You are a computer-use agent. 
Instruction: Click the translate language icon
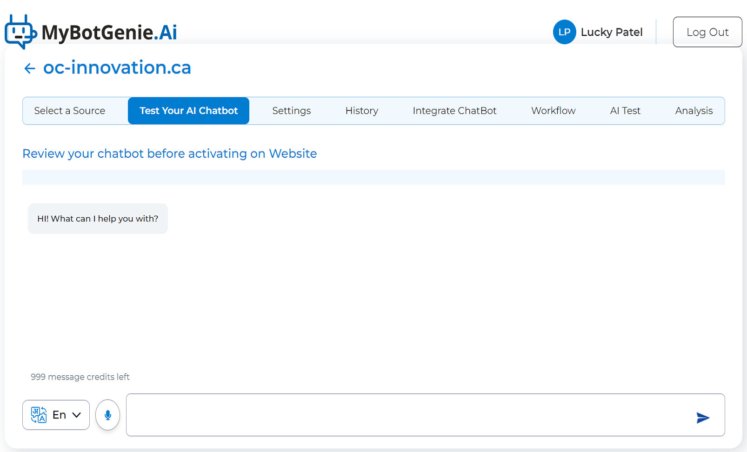(39, 415)
